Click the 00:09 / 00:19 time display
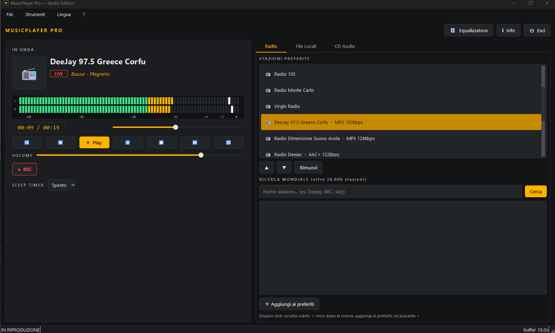 click(39, 127)
